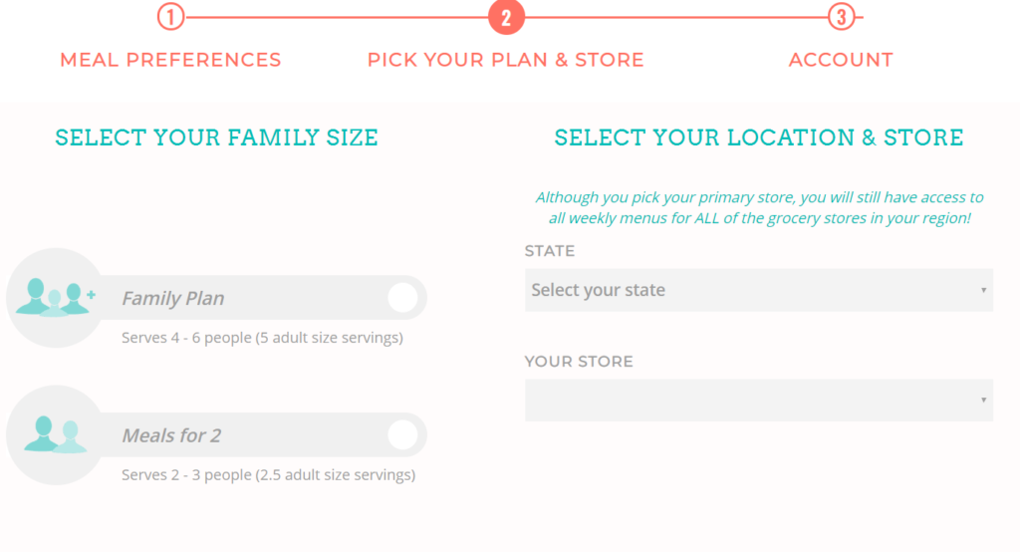Click the Select Your Location & Store heading

(759, 138)
